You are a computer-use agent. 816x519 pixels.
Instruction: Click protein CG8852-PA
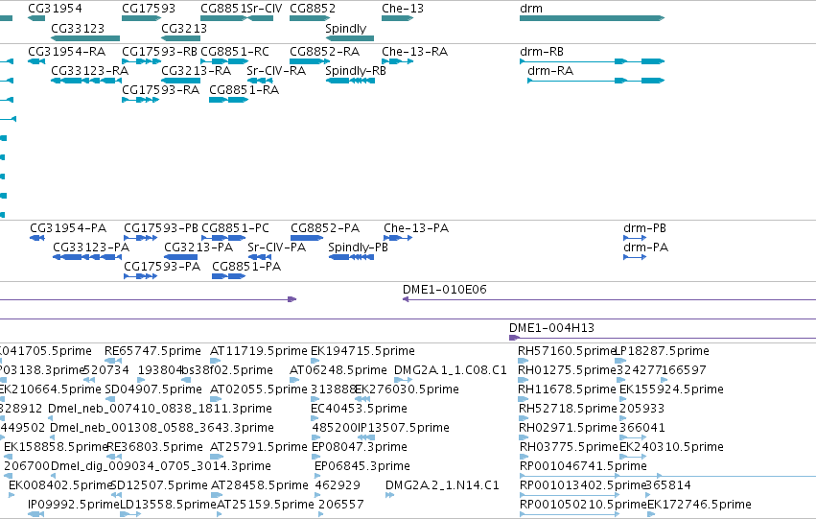click(x=307, y=238)
